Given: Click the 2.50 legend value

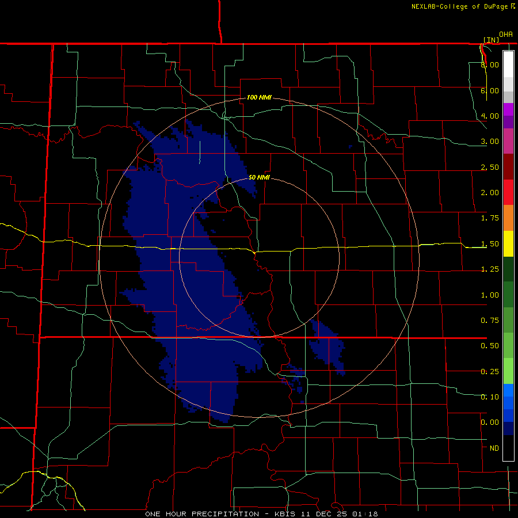Looking at the screenshot, I should coord(490,167).
